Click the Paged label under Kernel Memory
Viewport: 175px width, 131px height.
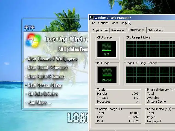(151, 117)
